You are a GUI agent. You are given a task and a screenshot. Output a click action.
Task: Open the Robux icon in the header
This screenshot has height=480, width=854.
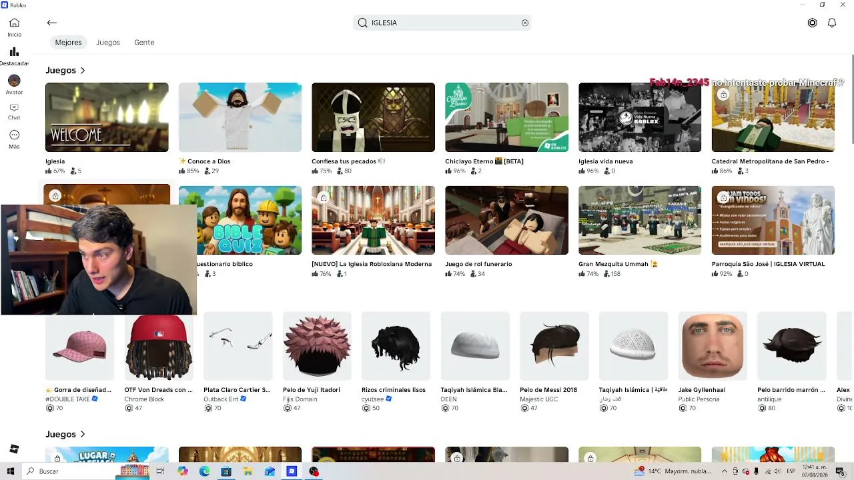coord(812,23)
